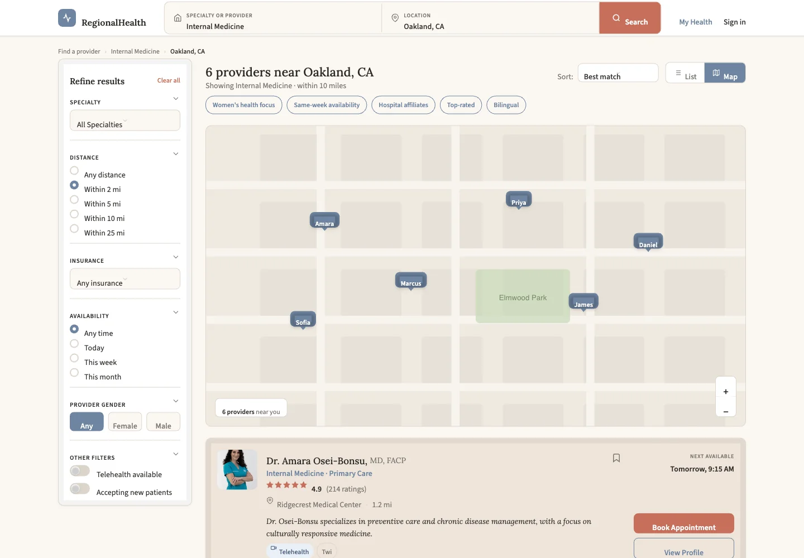Switch to Map view
Screen dimensions: 804x558
tap(725, 73)
